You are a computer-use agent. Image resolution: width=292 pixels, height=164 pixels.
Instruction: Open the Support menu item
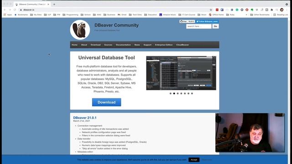click(147, 45)
